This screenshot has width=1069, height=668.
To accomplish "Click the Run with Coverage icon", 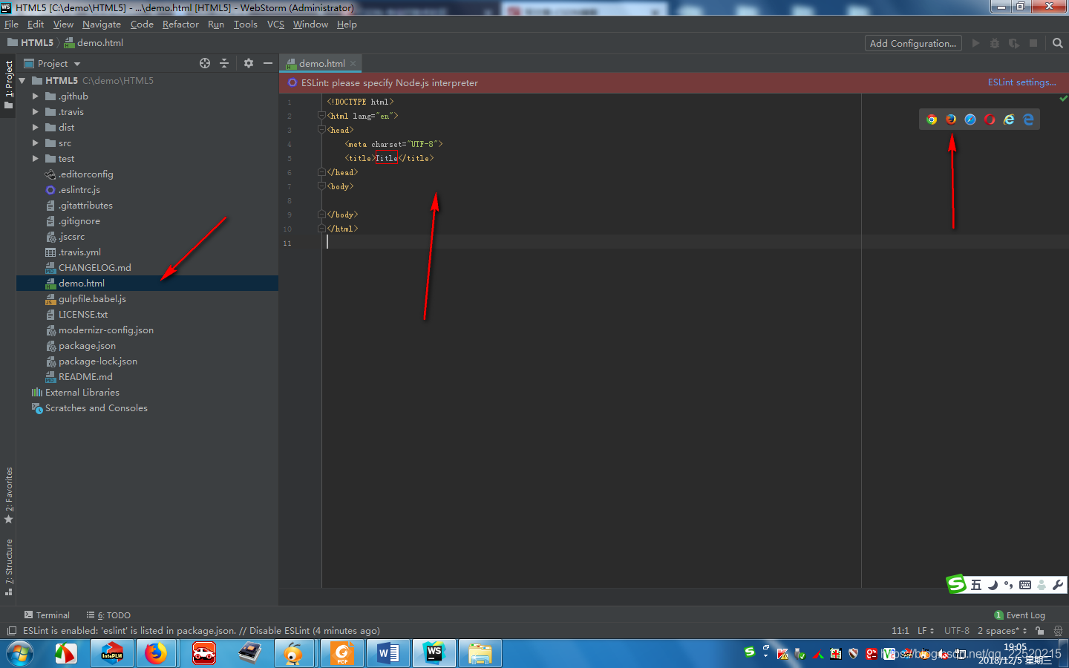I will coord(1014,43).
